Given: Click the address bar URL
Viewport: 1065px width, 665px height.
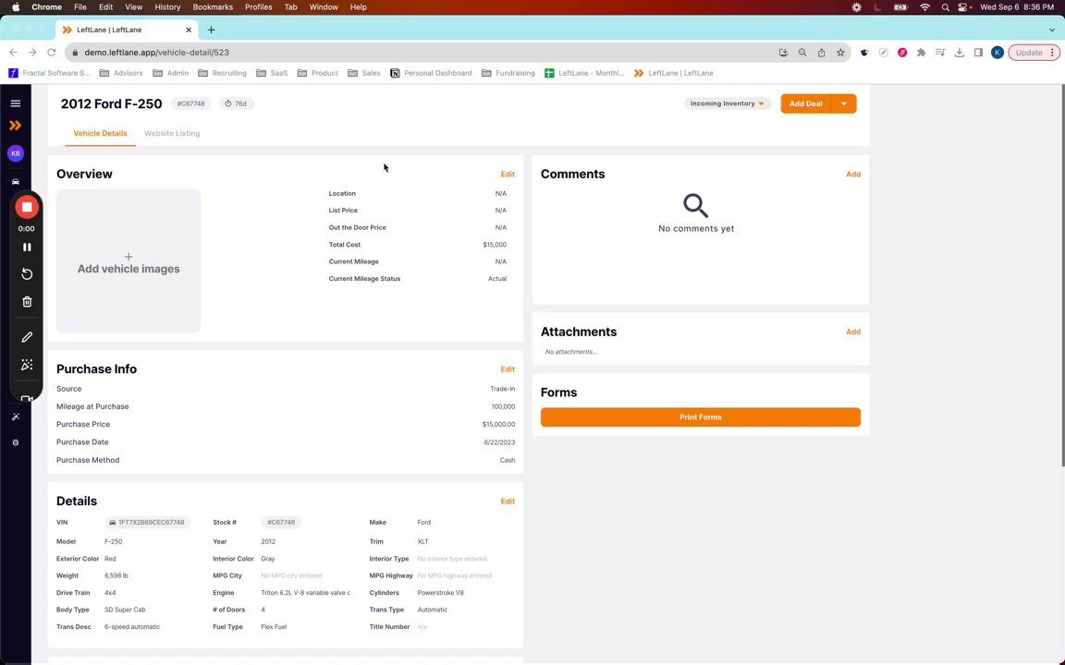Looking at the screenshot, I should 156,53.
